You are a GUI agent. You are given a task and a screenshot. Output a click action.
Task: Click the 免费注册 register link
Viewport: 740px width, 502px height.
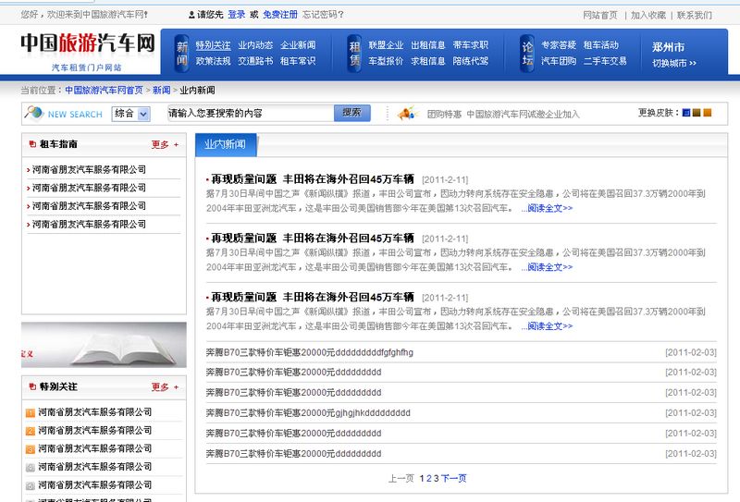tap(280, 15)
